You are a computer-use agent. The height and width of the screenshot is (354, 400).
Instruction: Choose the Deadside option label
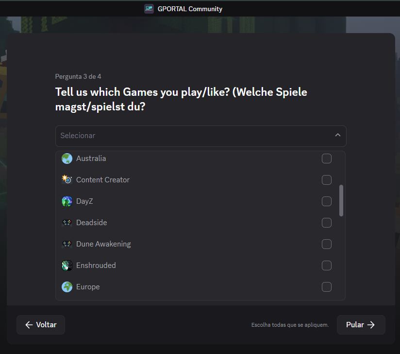[92, 223]
